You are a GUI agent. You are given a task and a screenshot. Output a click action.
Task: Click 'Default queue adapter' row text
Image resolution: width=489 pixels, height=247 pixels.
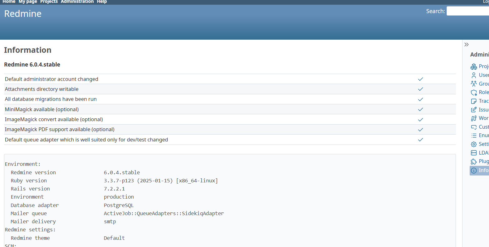86,140
